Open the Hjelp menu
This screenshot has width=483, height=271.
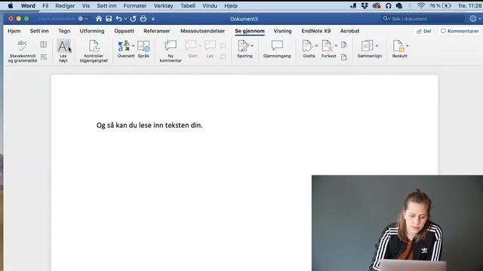231,5
